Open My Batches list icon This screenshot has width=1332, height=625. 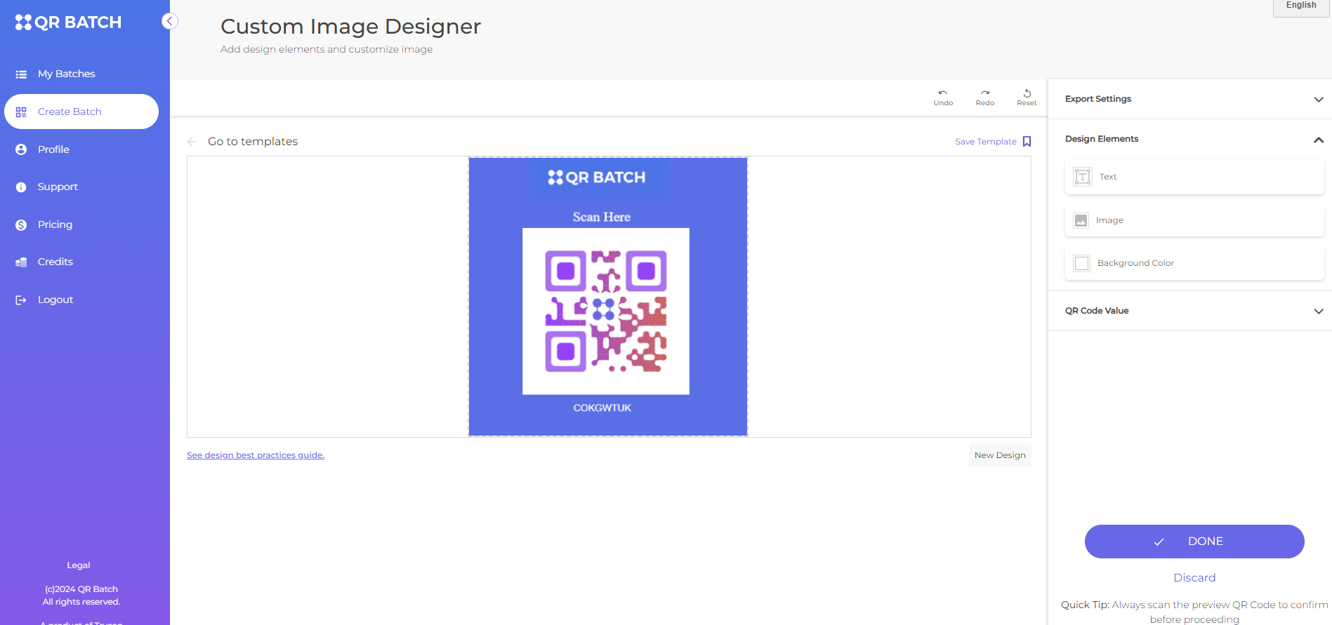[x=21, y=74]
